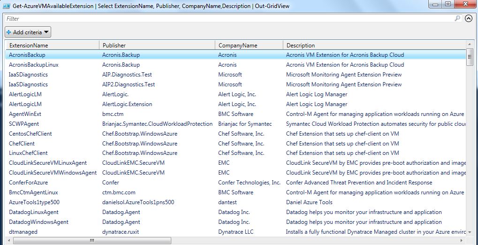This screenshot has height=245, width=478.
Task: Click the Confer Technologies, Inc. company cell
Action: pos(249,183)
